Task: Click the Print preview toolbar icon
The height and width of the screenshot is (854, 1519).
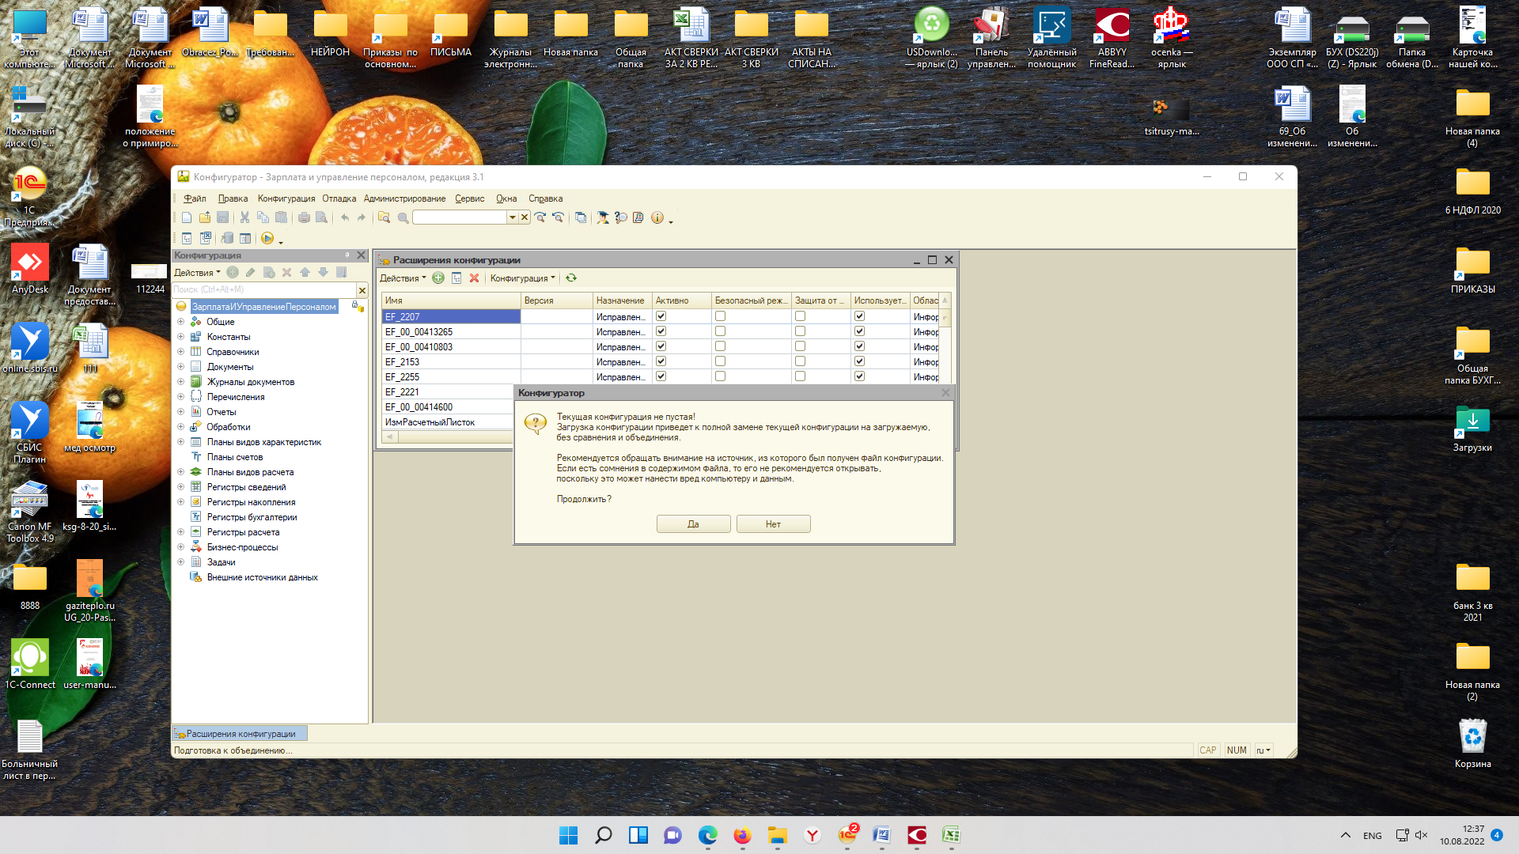Action: click(322, 217)
